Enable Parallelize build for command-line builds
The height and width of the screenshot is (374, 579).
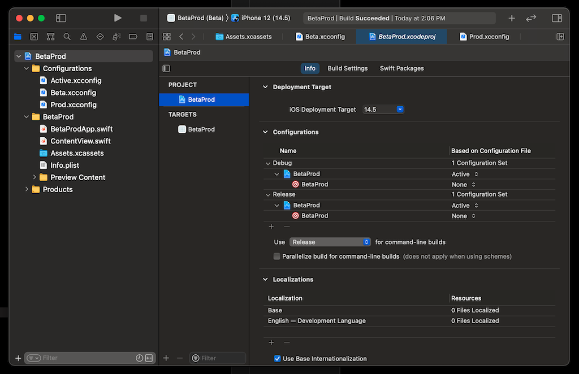276,256
